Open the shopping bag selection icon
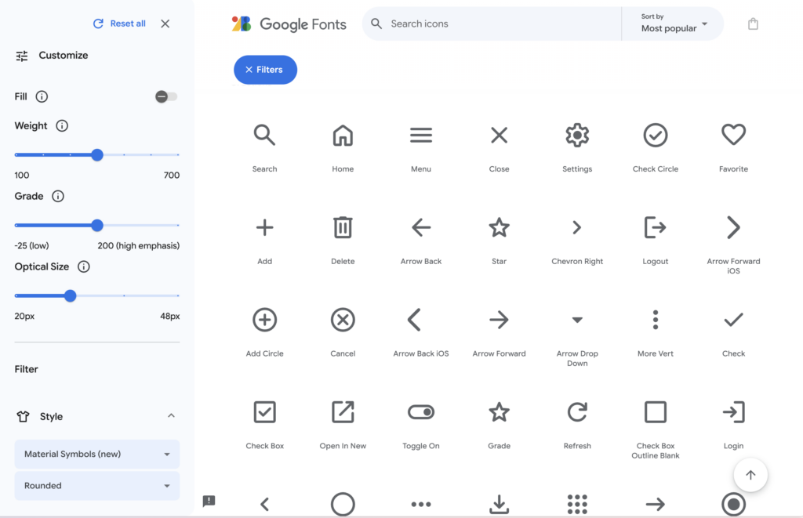This screenshot has width=803, height=518. point(753,24)
